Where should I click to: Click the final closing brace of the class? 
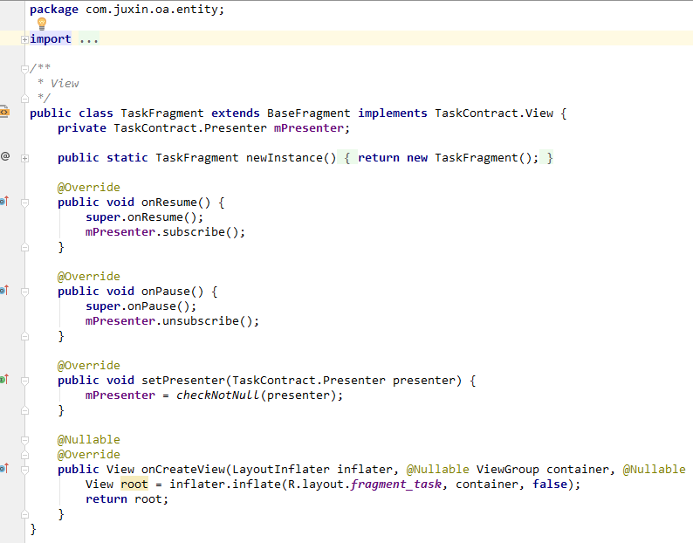(32, 529)
